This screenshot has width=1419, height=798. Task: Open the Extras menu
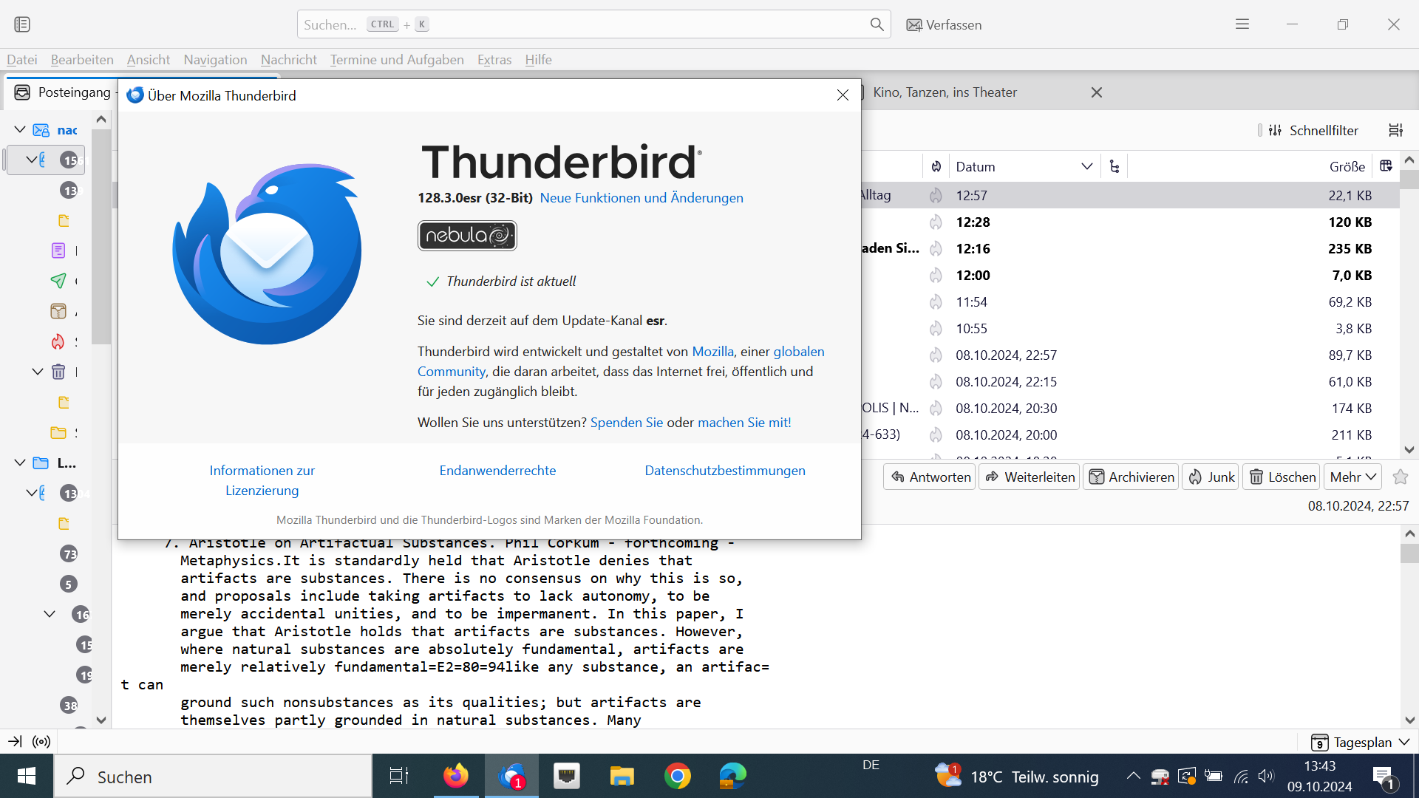tap(494, 60)
